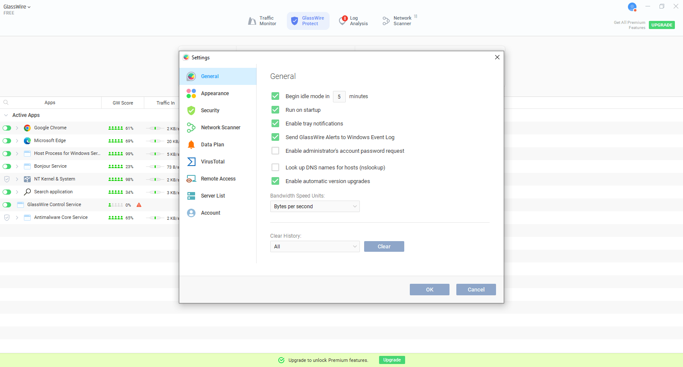Expand Google Chrome row chevron
This screenshot has width=683, height=367.
(17, 128)
